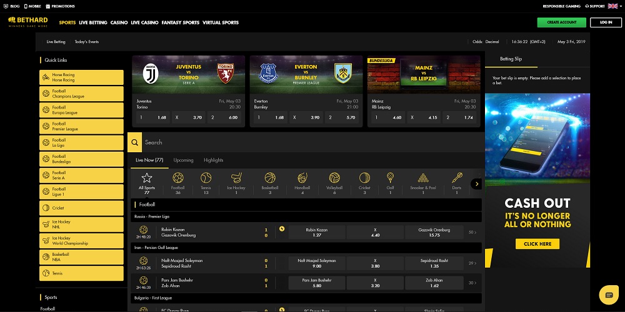
Task: Show more sports with the right arrow
Action: click(x=476, y=184)
